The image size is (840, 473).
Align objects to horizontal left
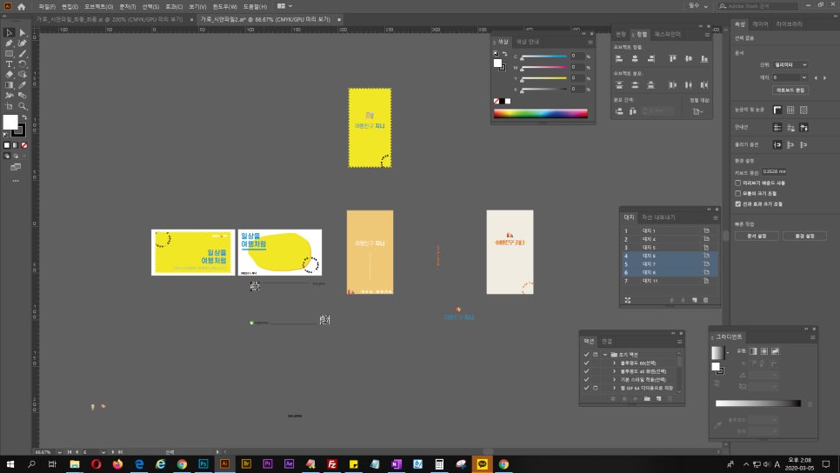619,58
